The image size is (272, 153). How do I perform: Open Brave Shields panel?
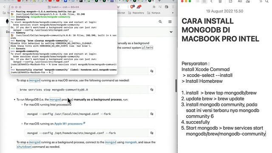(132, 7)
